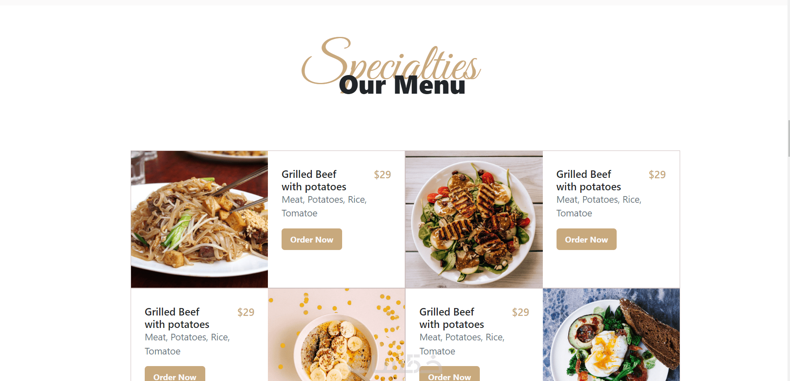Click the ingredients text under the first dish
This screenshot has height=381, width=790.
click(324, 206)
